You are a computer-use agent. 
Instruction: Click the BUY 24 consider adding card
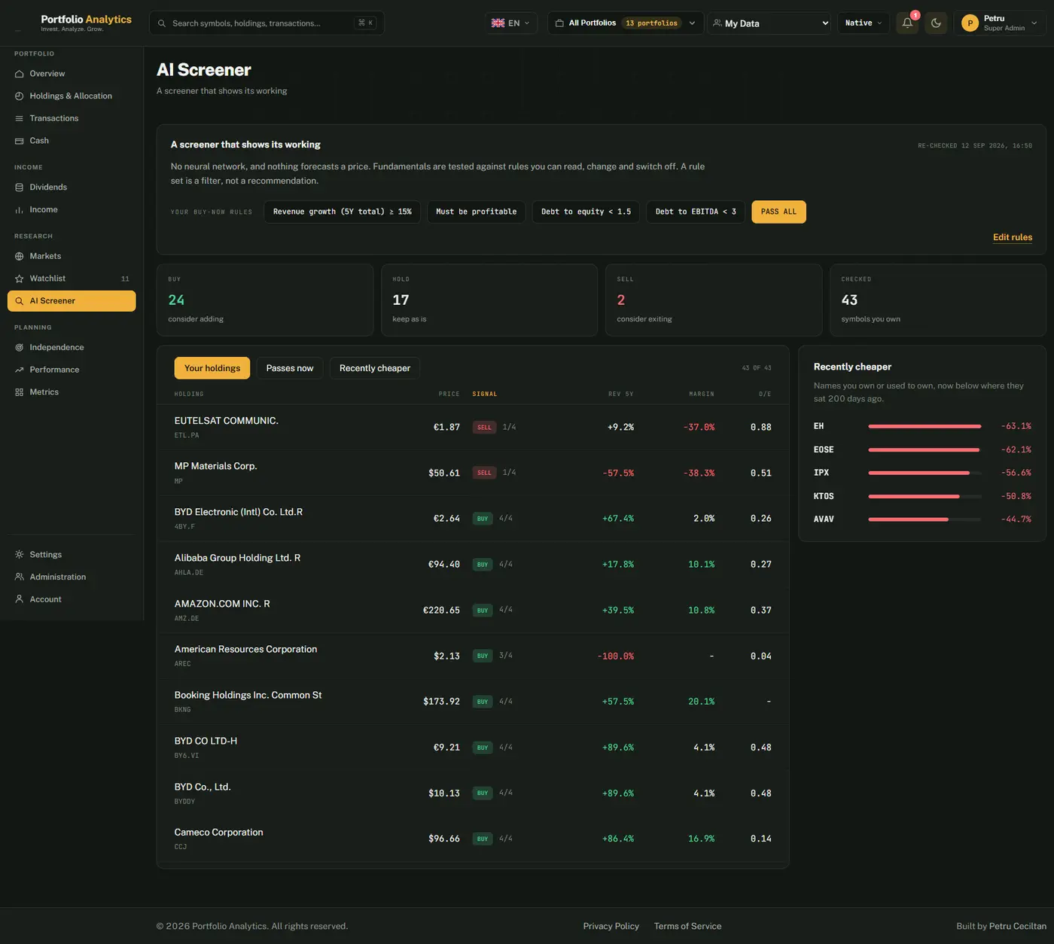tap(265, 300)
